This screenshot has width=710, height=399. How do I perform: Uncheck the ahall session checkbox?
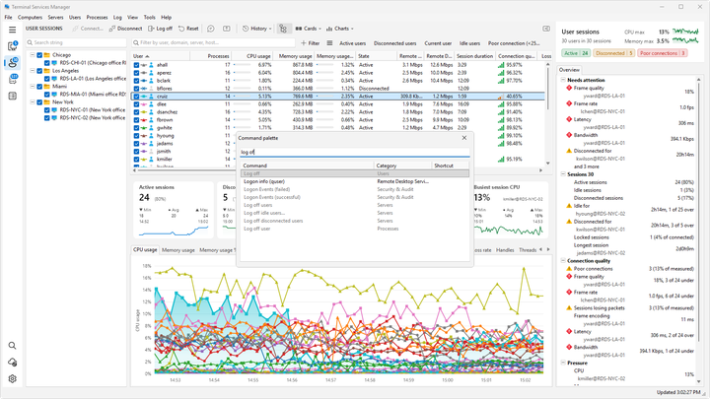pyautogui.click(x=136, y=65)
